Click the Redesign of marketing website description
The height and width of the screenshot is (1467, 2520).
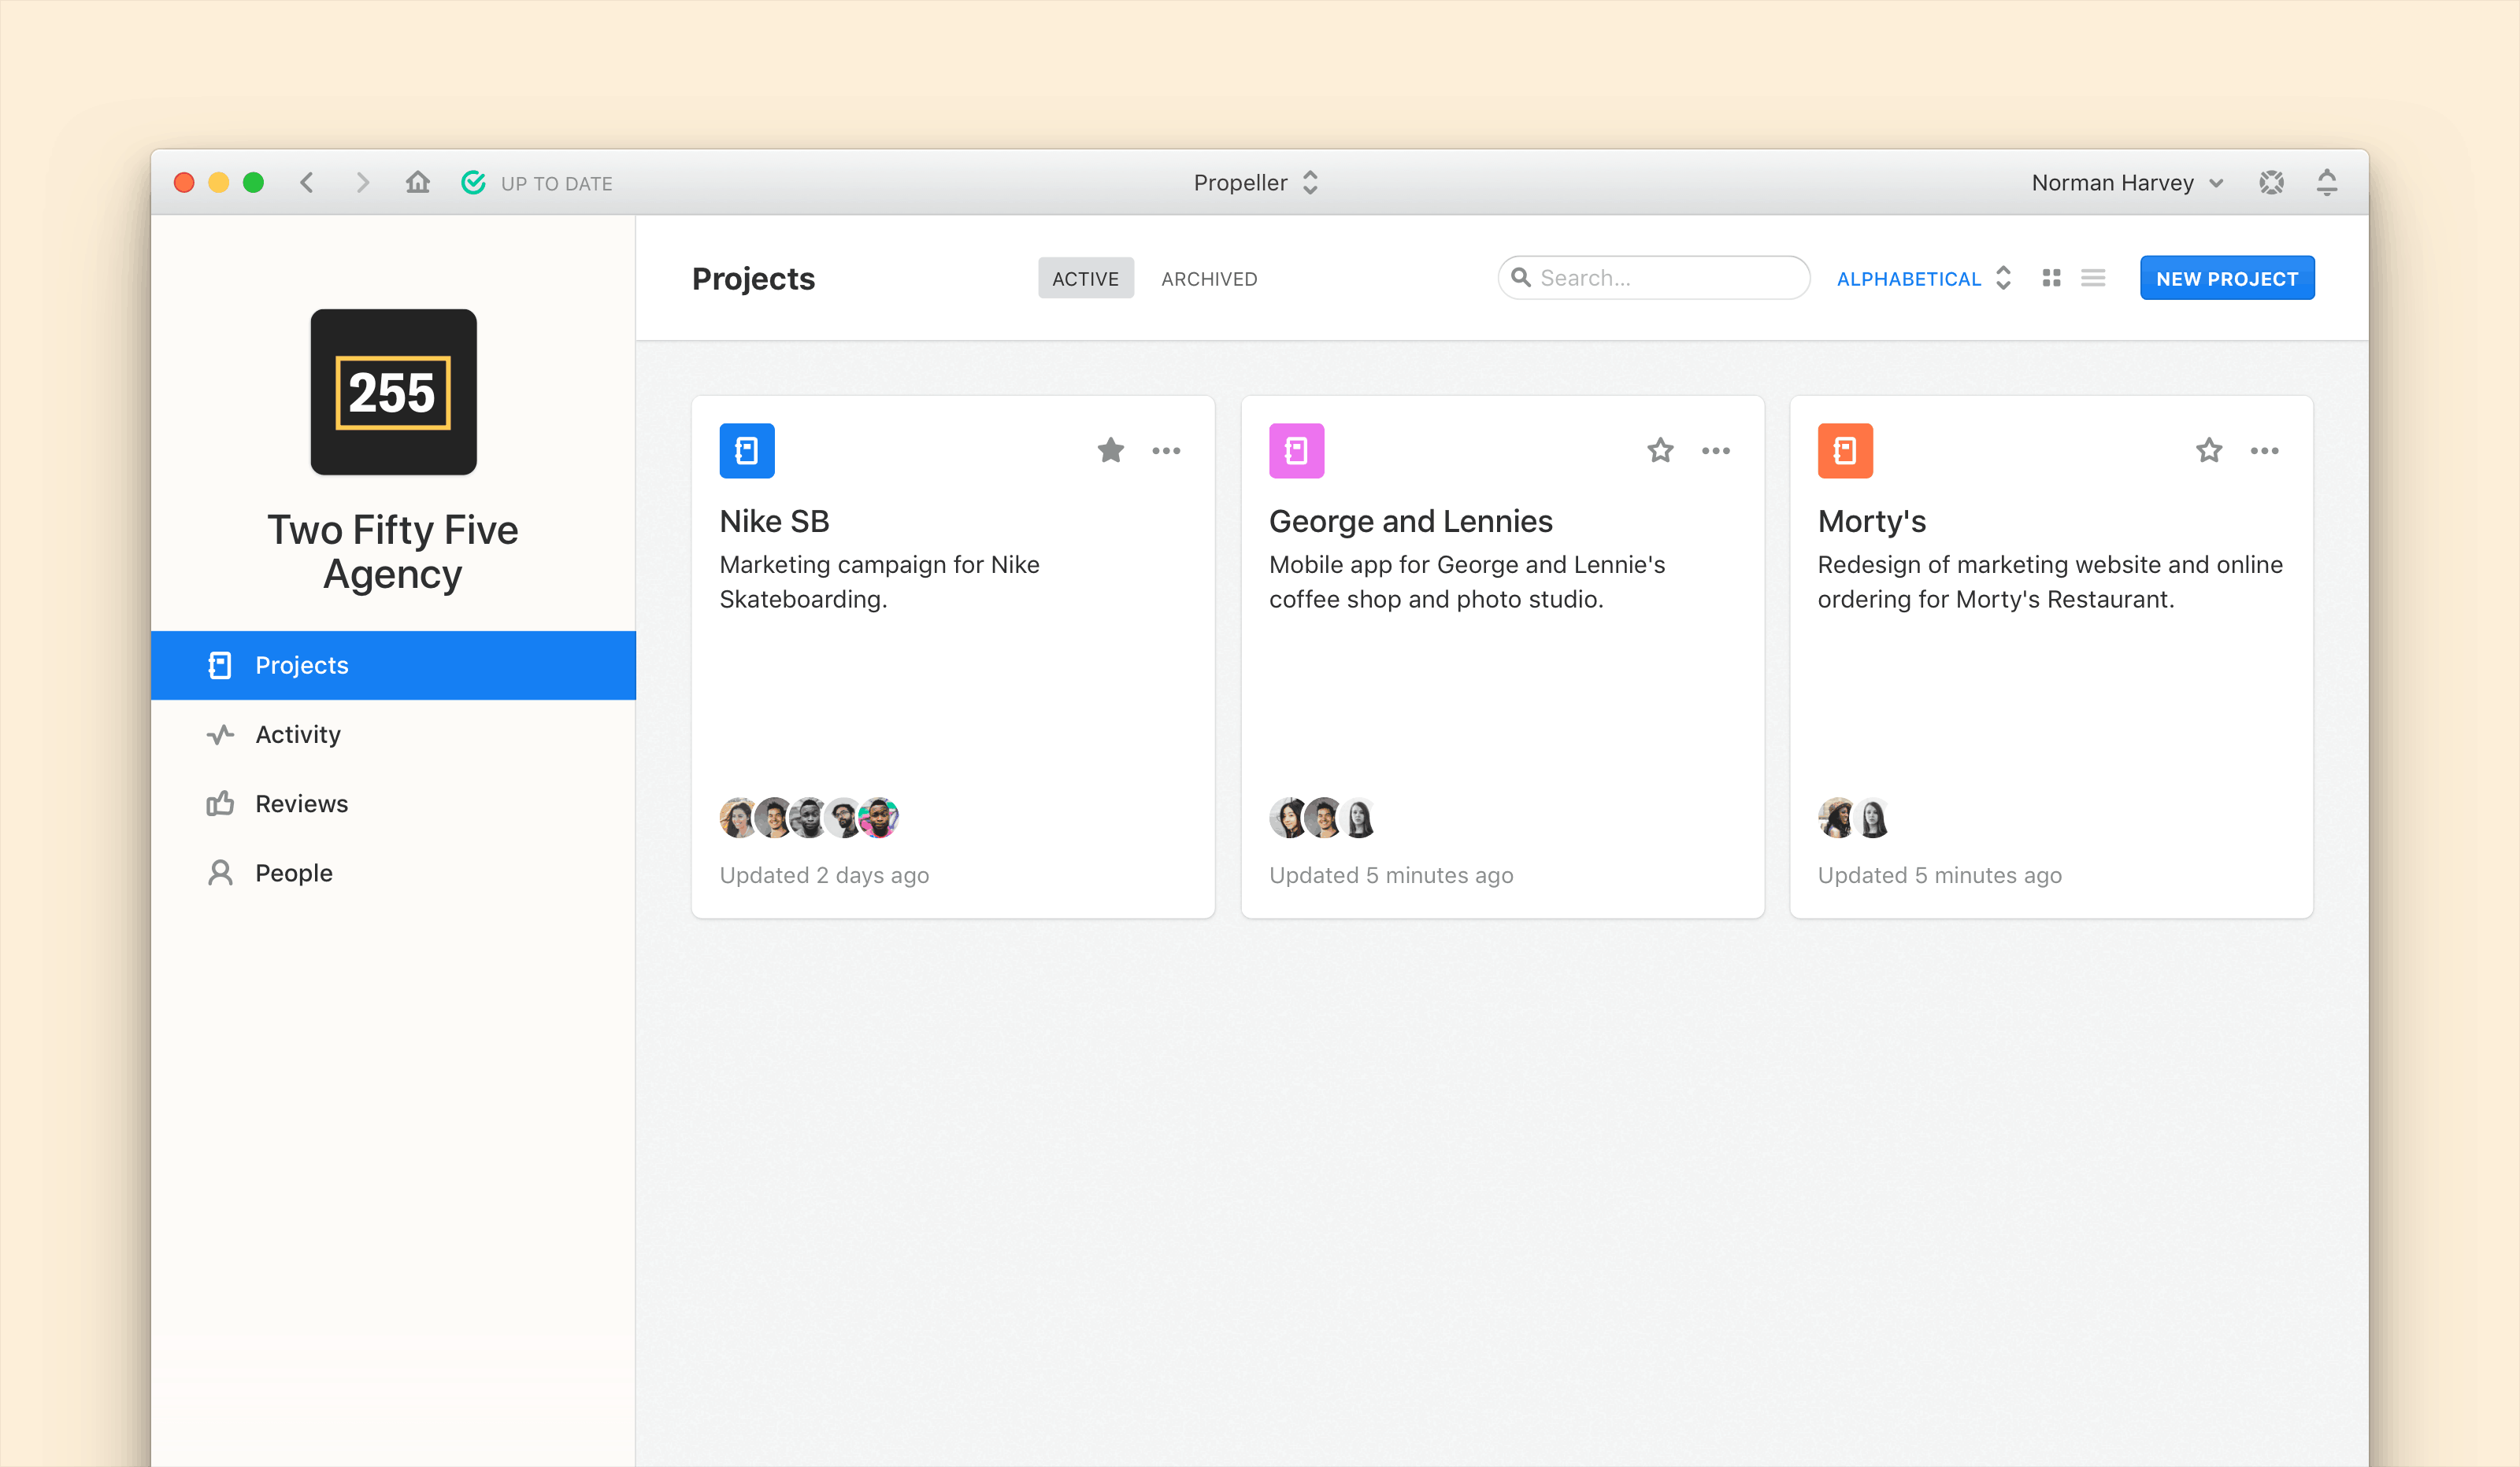pos(2050,582)
